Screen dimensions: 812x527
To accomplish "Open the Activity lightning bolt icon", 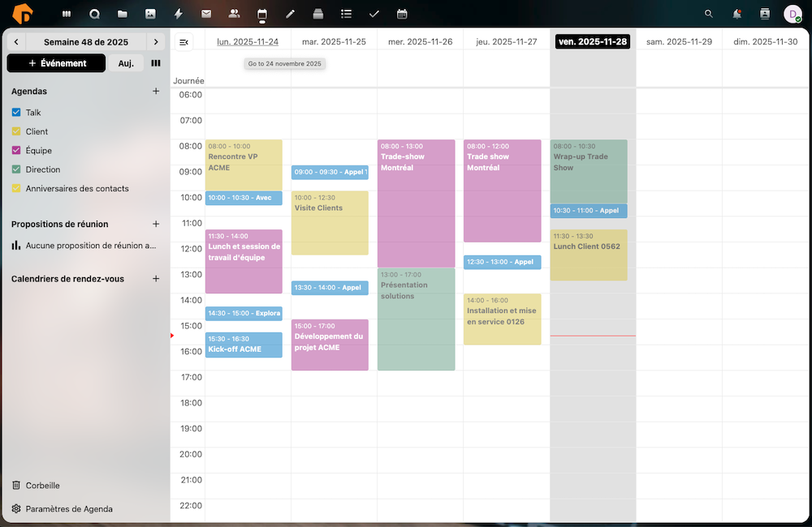I will tap(179, 14).
